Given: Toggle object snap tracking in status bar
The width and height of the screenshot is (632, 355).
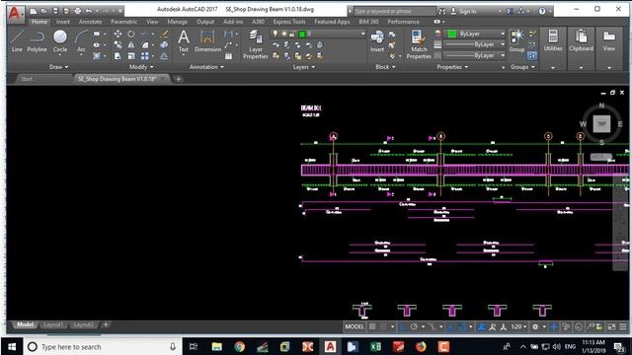Looking at the screenshot, I should pyautogui.click(x=450, y=326).
